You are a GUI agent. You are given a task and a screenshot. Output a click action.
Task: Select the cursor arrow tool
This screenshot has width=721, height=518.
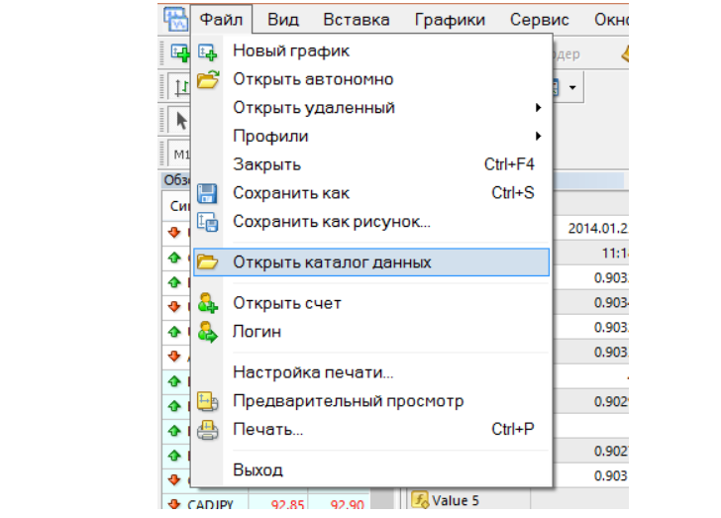[x=181, y=121]
